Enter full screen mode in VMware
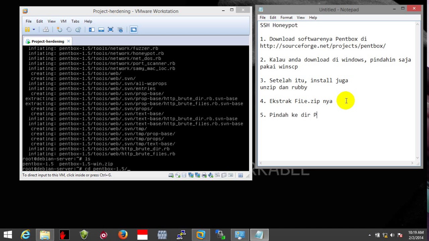Viewport: 429px width, 241px height. pos(110,30)
